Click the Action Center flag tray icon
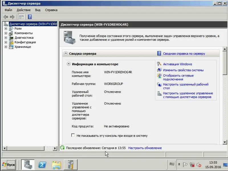Viewport: 228px width, 171px height. (x=185, y=165)
